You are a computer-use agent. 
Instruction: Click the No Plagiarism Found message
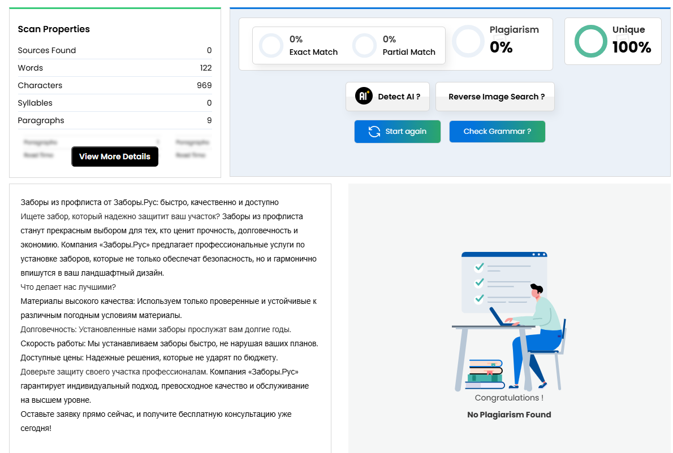point(508,414)
